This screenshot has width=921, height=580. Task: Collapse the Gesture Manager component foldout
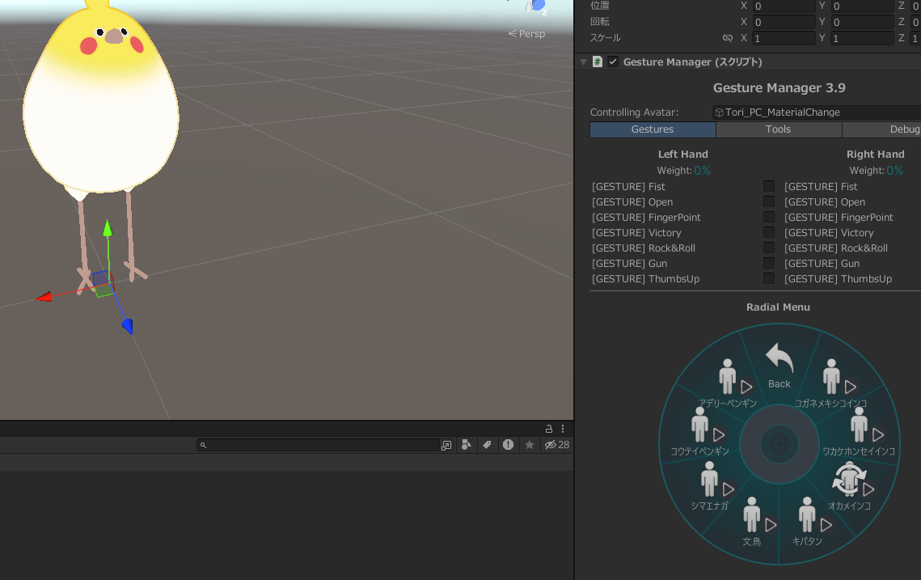583,61
